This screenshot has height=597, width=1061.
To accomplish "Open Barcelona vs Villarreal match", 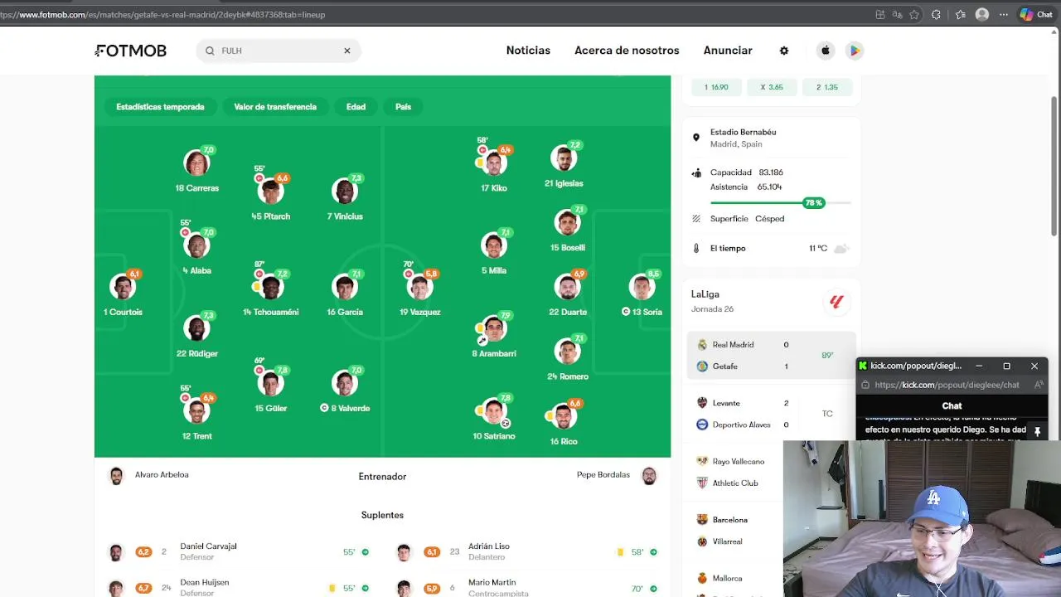I will pyautogui.click(x=734, y=531).
